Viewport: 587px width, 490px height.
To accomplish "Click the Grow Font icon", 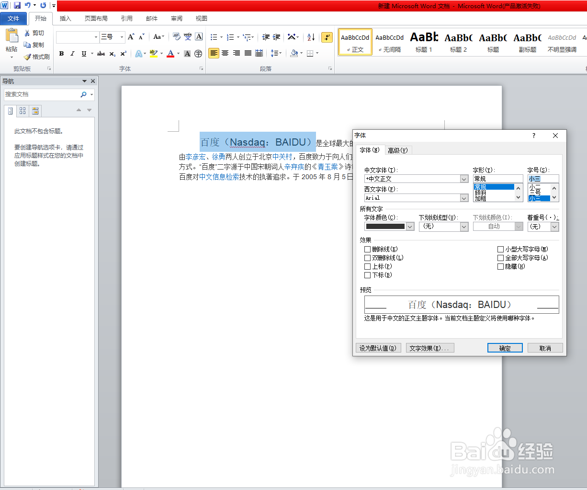I will [131, 37].
